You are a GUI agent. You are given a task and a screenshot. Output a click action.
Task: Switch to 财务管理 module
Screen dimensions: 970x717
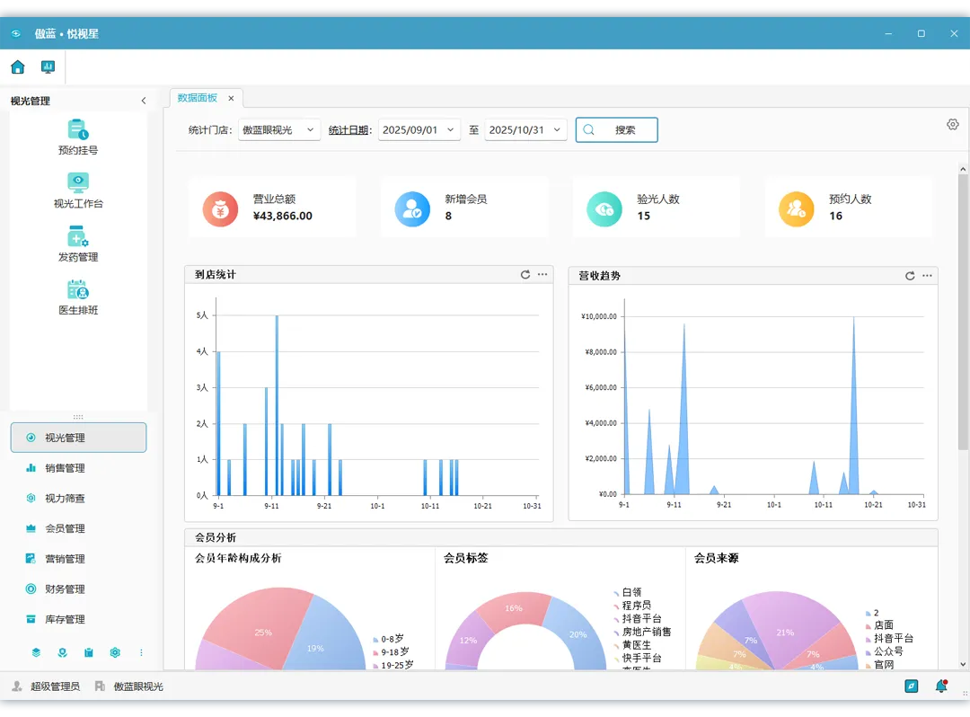point(78,589)
